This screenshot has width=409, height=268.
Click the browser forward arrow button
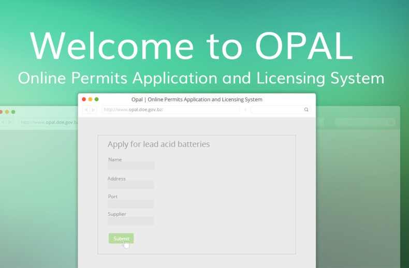(93, 110)
